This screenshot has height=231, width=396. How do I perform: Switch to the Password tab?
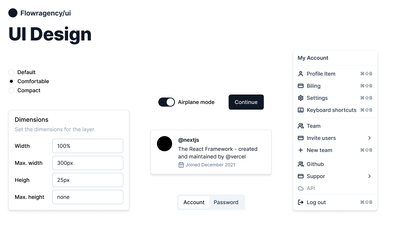pyautogui.click(x=226, y=202)
